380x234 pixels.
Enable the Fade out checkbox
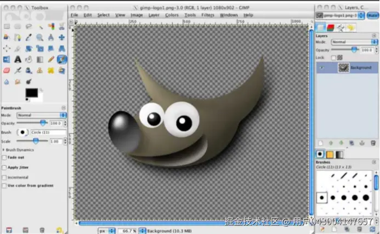(x=4, y=157)
